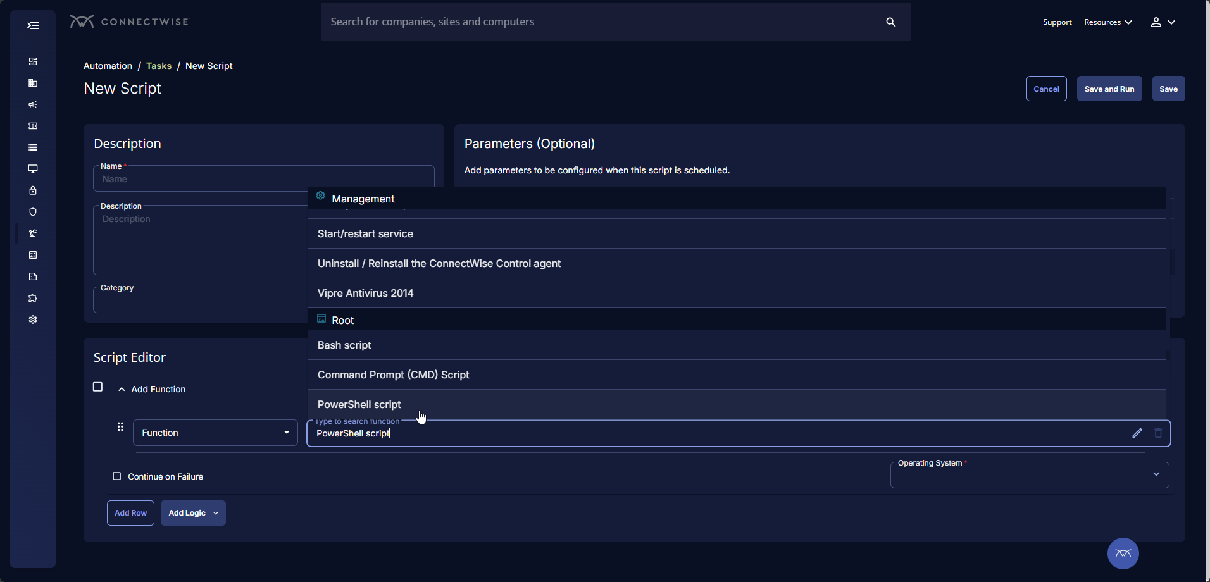This screenshot has height=582, width=1210.
Task: Delete the function row with trash icon
Action: (x=1158, y=433)
